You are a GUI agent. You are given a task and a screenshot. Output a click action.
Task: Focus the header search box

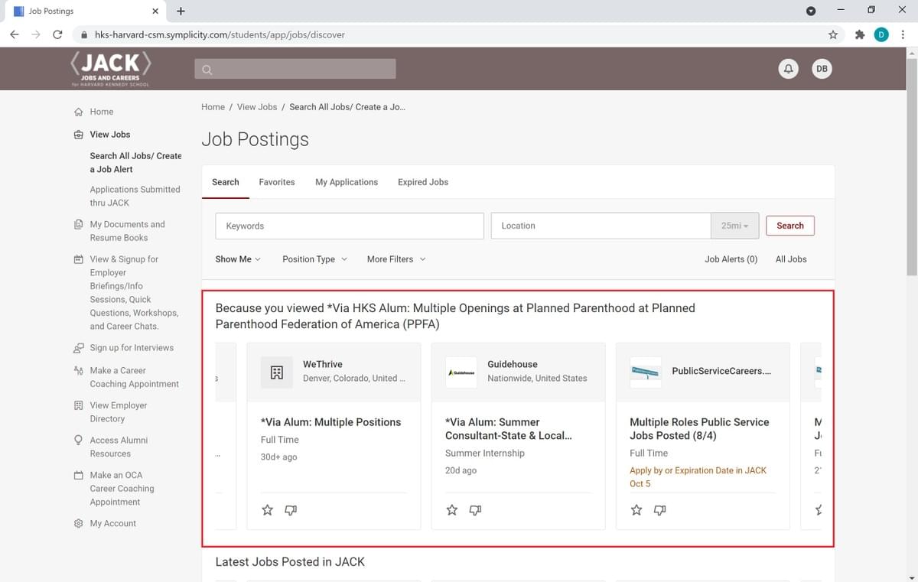pyautogui.click(x=295, y=69)
